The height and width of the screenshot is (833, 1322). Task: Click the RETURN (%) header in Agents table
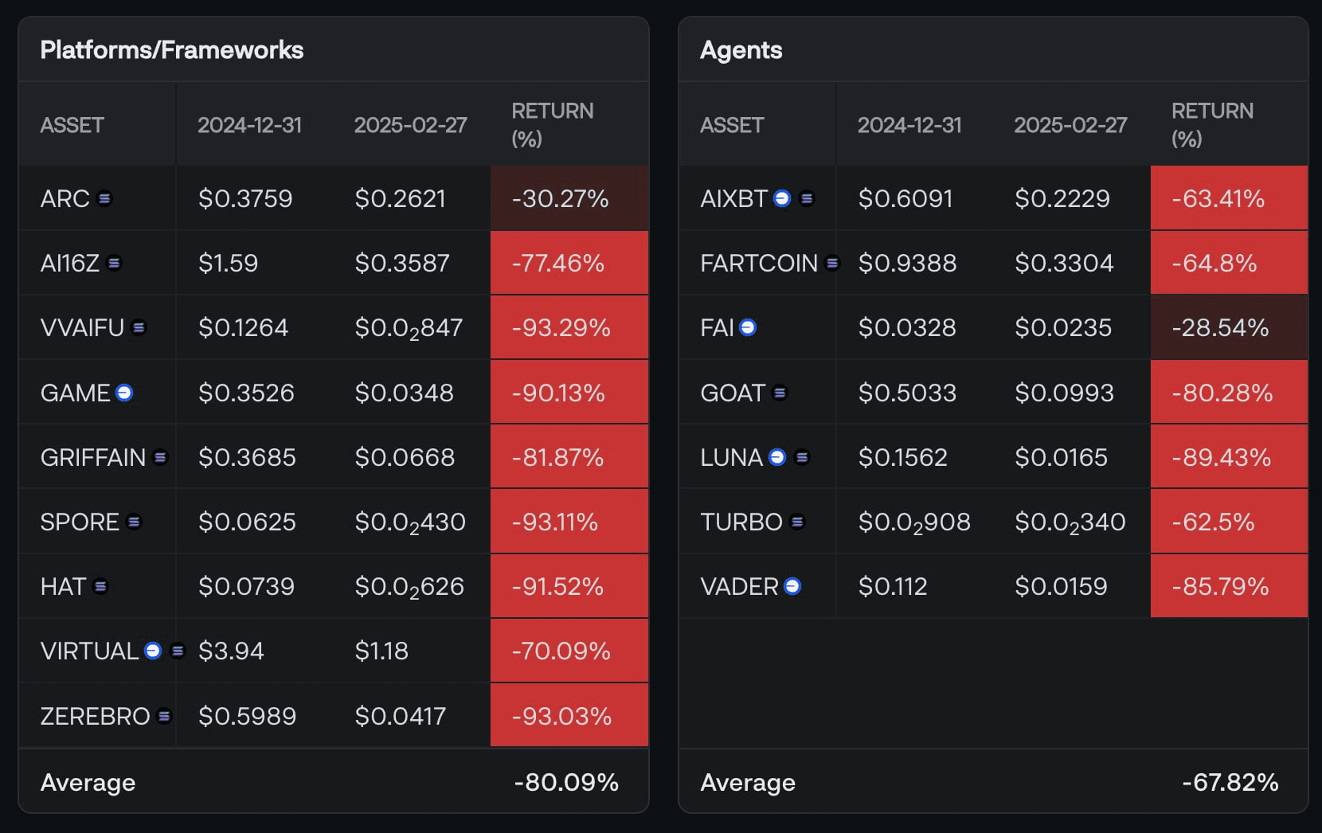1212,125
